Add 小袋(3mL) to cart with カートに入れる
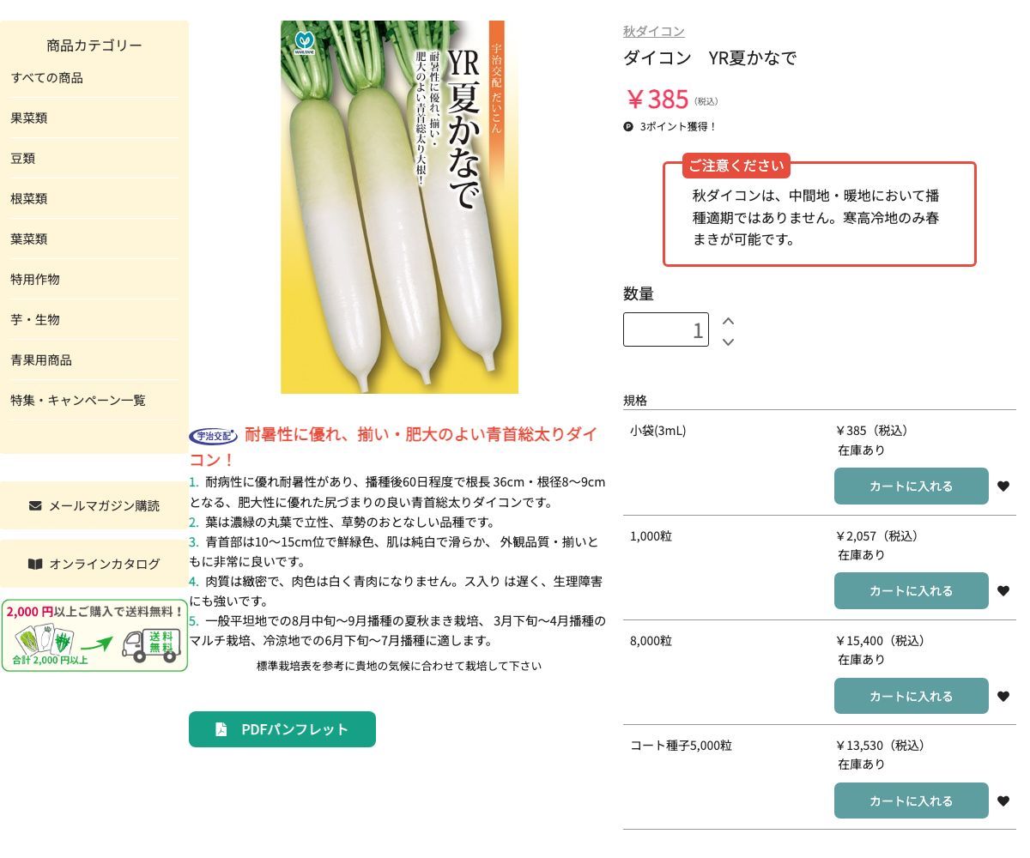This screenshot has height=858, width=1030. click(x=911, y=486)
